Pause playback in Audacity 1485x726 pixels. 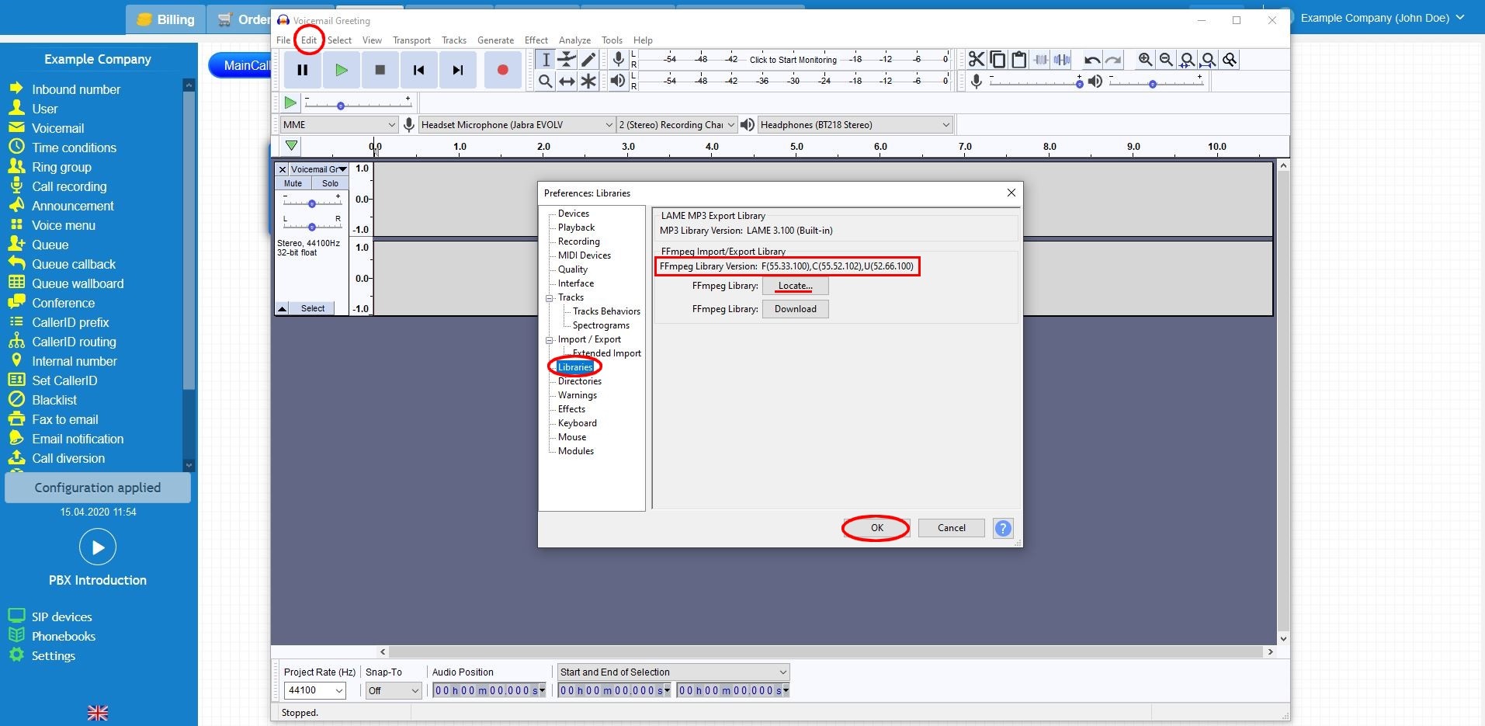click(x=303, y=70)
